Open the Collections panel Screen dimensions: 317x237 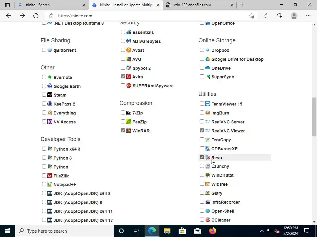tap(280, 16)
